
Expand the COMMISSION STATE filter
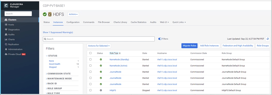(x=58, y=74)
